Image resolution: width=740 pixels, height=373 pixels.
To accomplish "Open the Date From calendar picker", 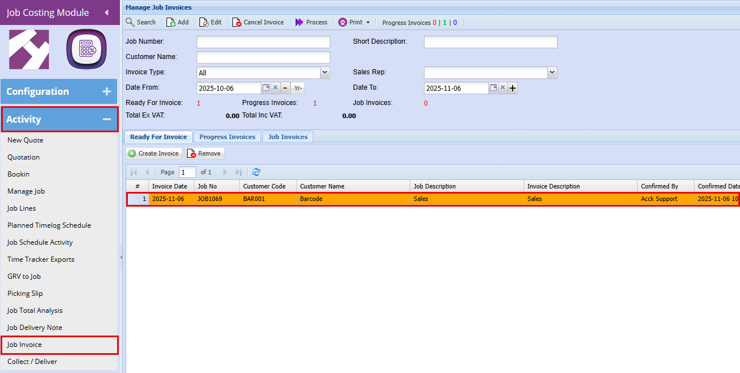I will point(265,88).
